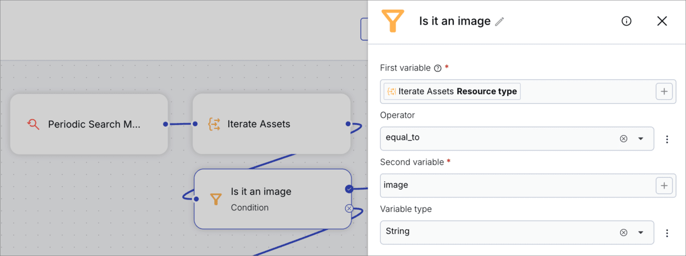
Task: Click the orange filter icon in panel header
Action: [x=392, y=22]
